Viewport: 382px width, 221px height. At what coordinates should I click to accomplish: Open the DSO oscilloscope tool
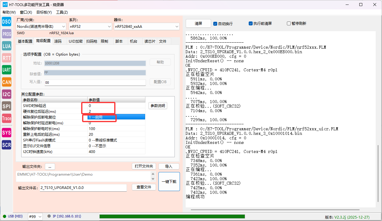click(7, 21)
